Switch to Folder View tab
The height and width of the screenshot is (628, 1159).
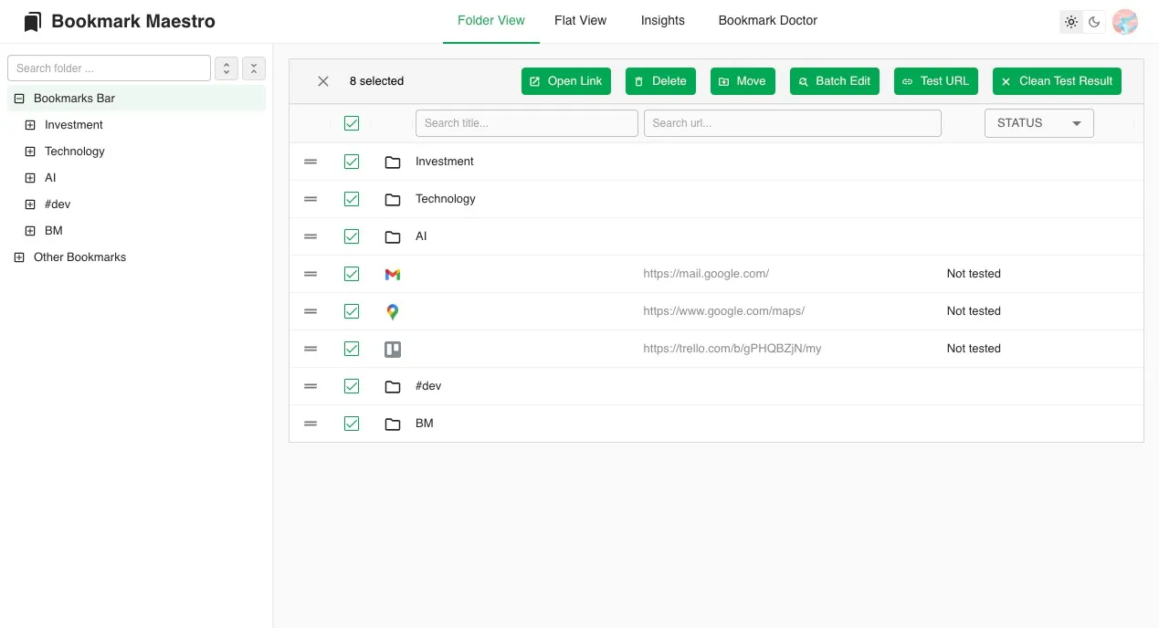491,21
